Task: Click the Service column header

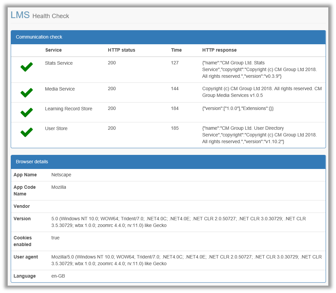Action: click(x=53, y=50)
